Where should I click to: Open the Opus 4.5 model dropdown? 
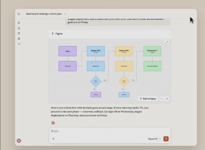click(153, 139)
